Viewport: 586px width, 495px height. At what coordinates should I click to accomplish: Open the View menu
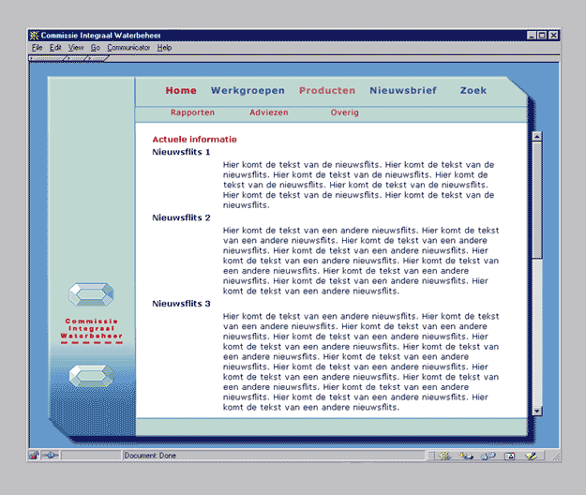(76, 47)
